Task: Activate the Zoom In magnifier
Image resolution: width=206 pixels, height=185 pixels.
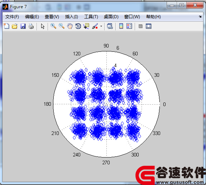Action: click(x=53, y=26)
